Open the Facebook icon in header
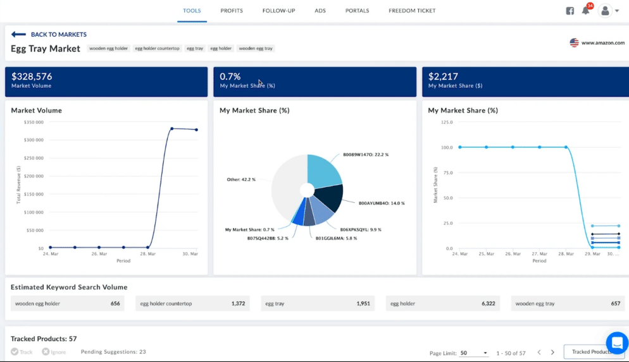629x362 pixels. 570,11
